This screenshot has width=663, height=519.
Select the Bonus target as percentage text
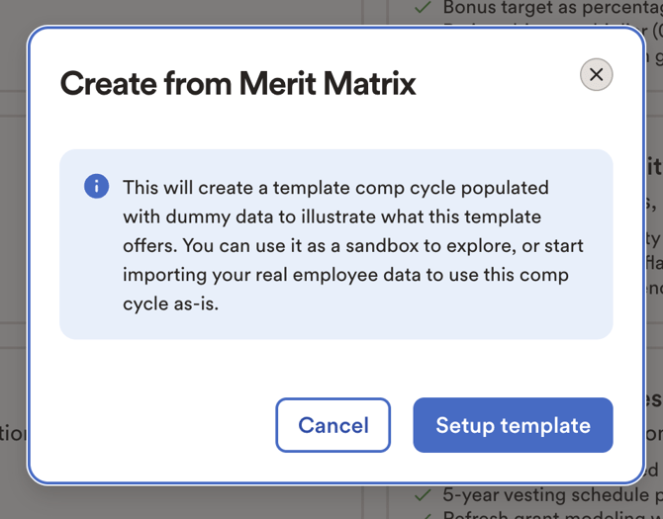552,8
